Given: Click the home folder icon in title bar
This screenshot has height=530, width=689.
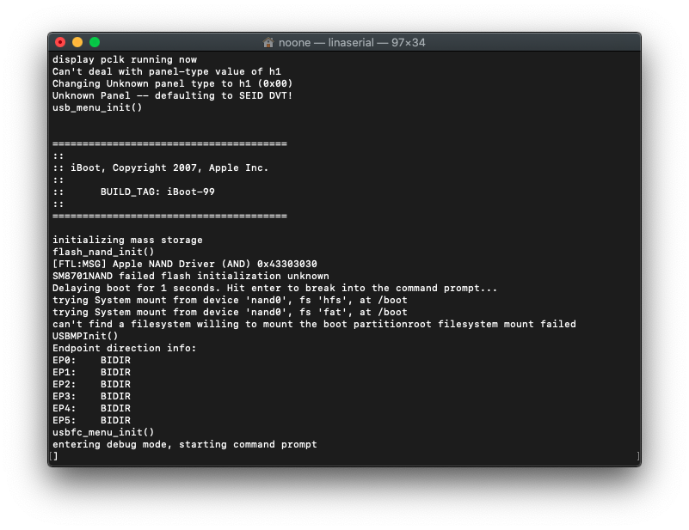Looking at the screenshot, I should pyautogui.click(x=268, y=42).
